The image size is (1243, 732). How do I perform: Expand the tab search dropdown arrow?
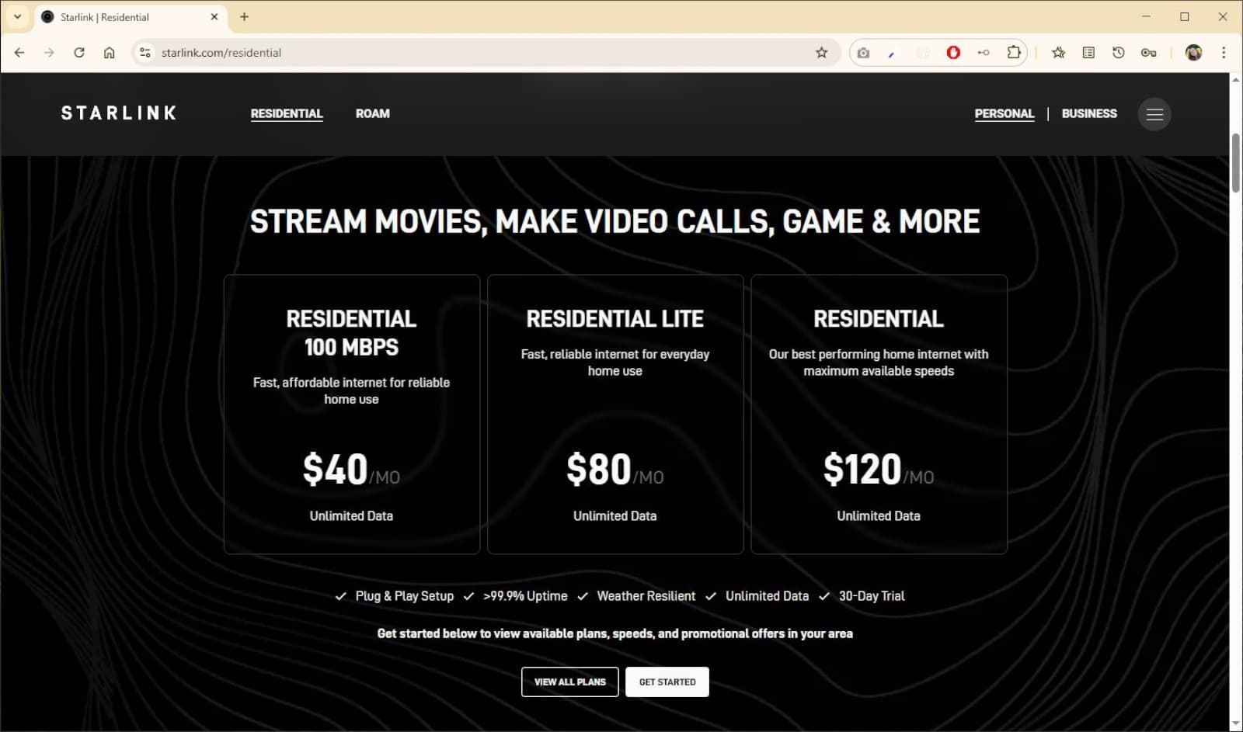[17, 16]
